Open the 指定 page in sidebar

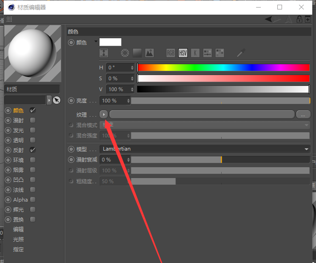tap(18, 249)
